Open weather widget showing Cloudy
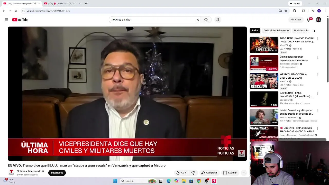This screenshot has width=329, height=185. click(10, 181)
